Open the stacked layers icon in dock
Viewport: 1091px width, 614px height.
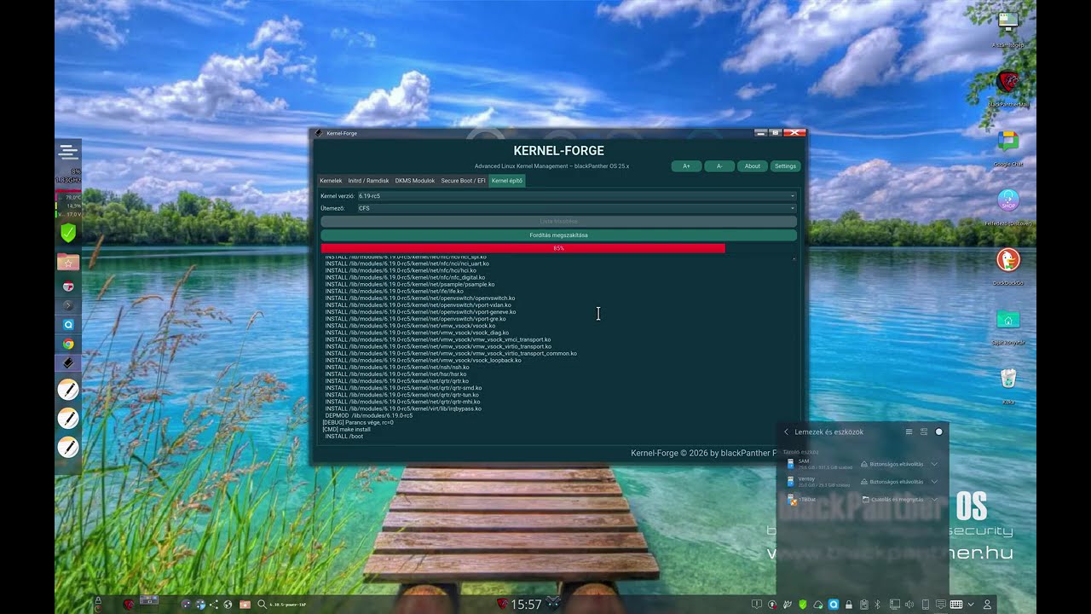(x=68, y=363)
